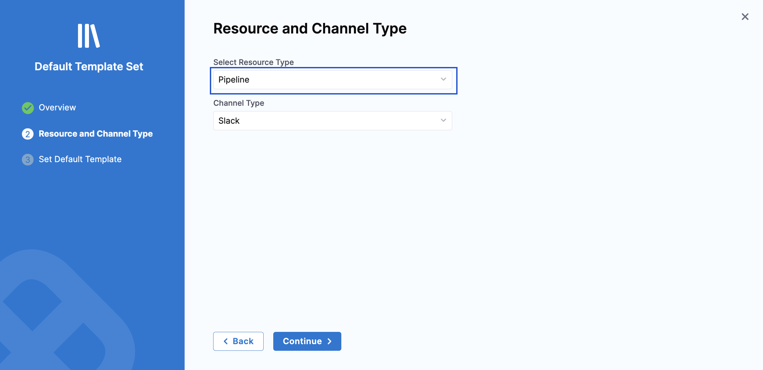The width and height of the screenshot is (763, 370).
Task: Click the step 2 number circle
Action: pos(28,134)
